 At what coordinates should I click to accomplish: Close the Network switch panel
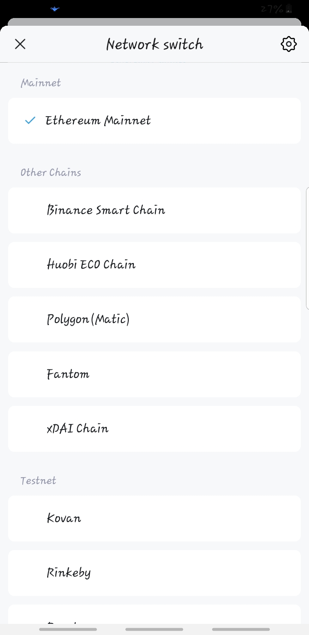tap(20, 44)
